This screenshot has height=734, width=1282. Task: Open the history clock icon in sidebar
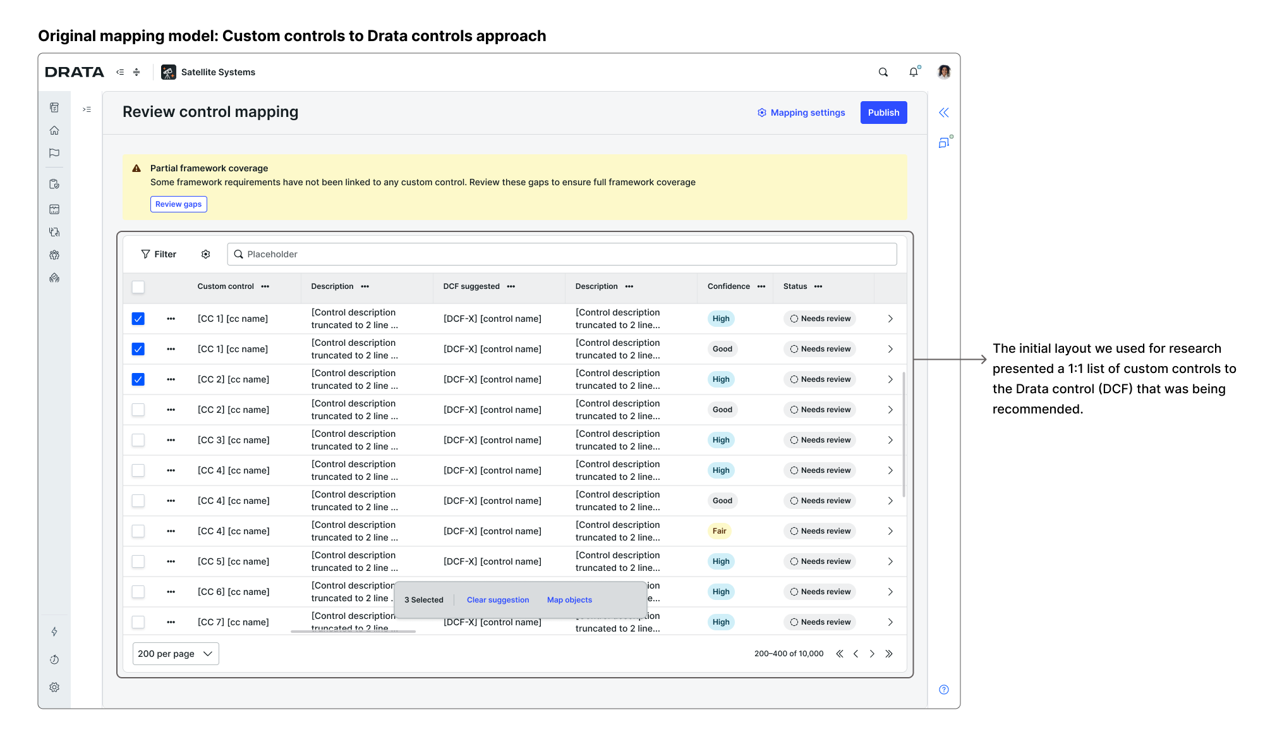[x=54, y=659]
